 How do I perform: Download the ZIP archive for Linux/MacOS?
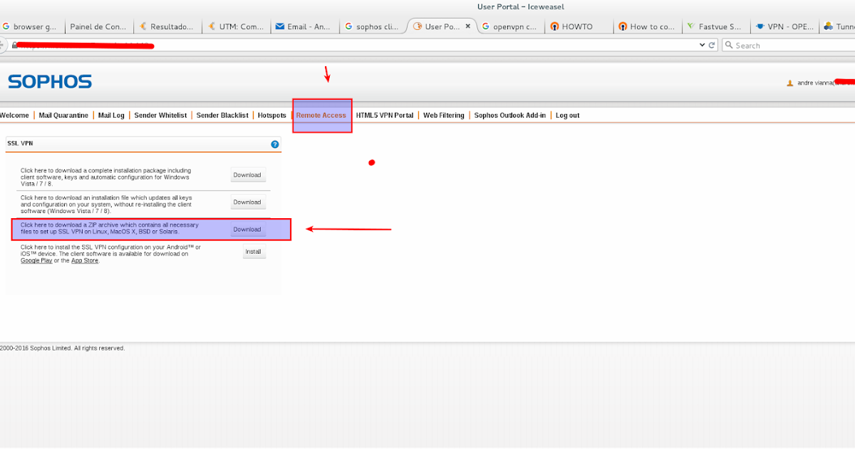pyautogui.click(x=247, y=229)
